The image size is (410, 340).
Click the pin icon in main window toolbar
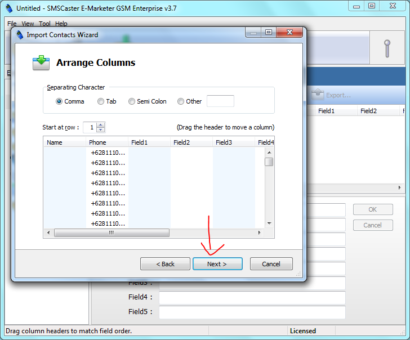387,48
